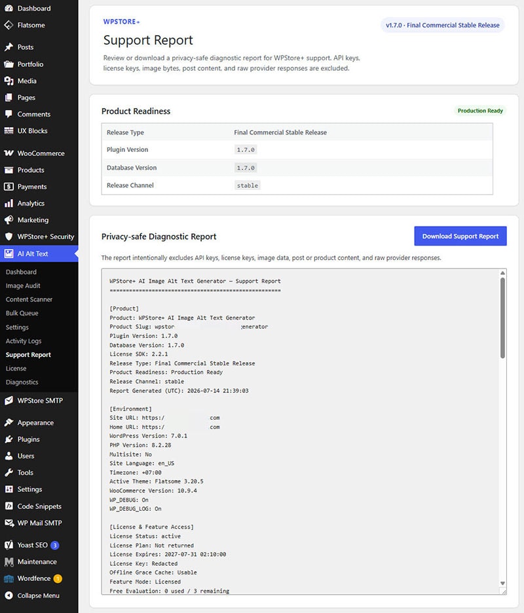Click the Collapse Menu arrow icon
Image resolution: width=524 pixels, height=613 pixels.
click(x=9, y=595)
